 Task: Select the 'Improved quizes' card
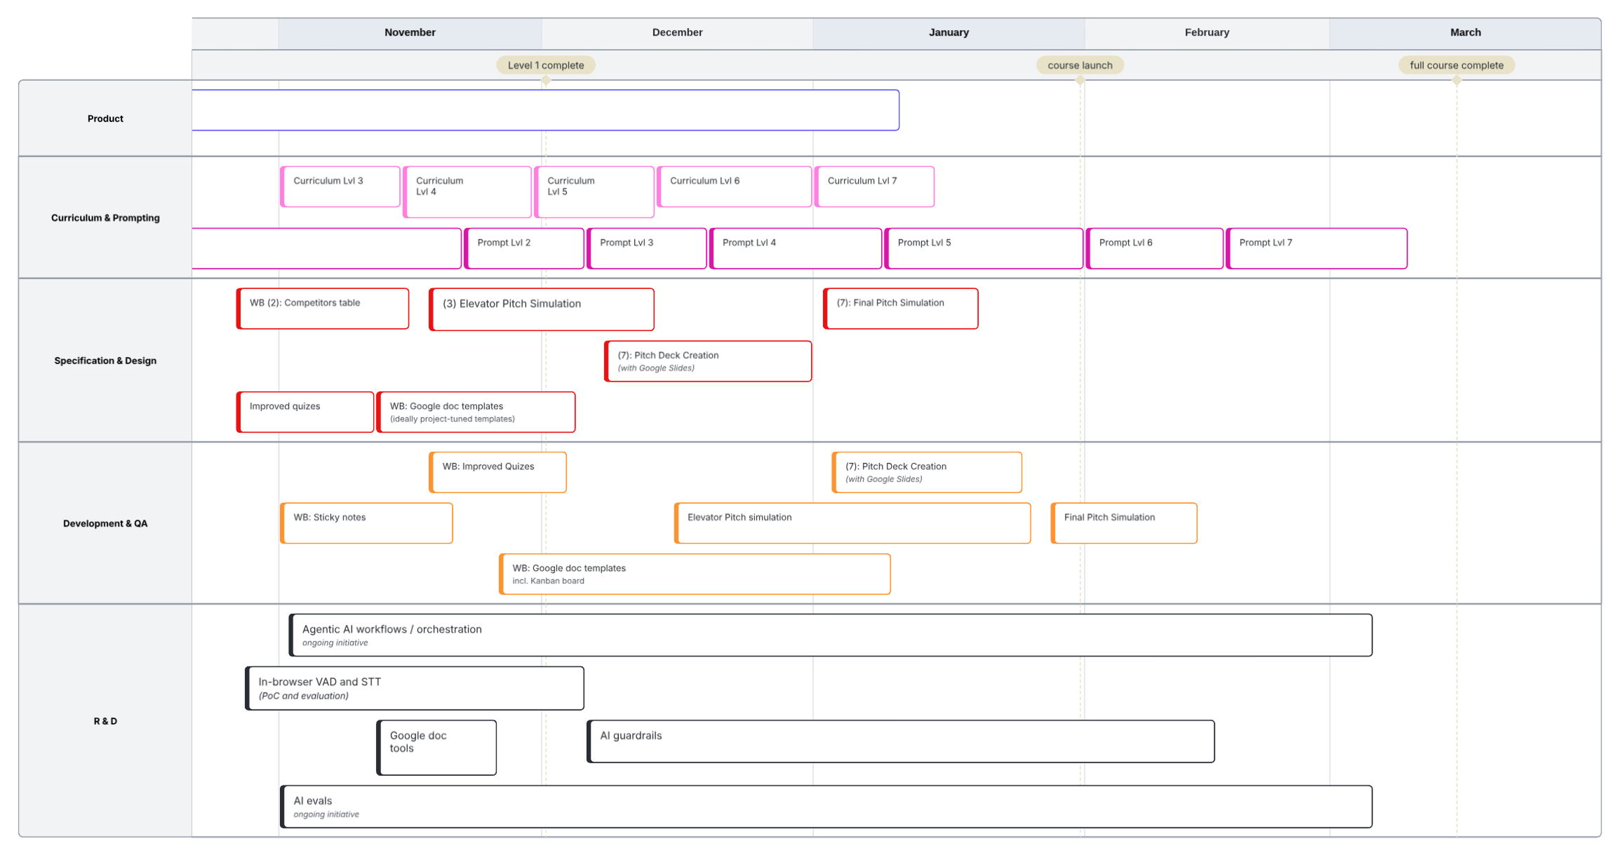click(305, 412)
